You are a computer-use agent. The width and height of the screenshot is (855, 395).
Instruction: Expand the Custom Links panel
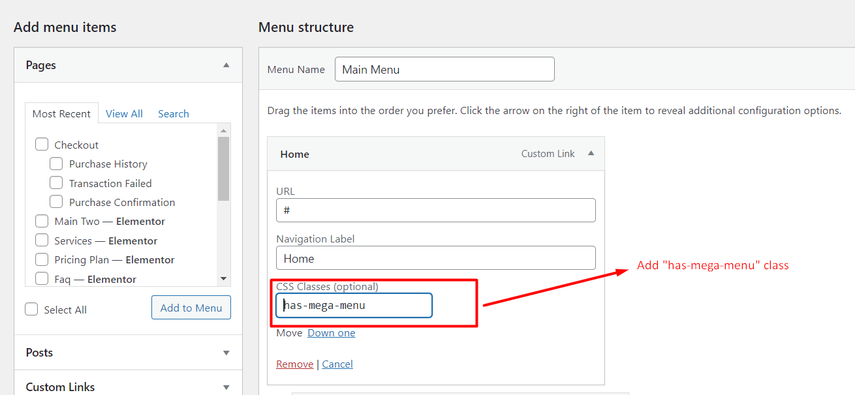tap(226, 387)
